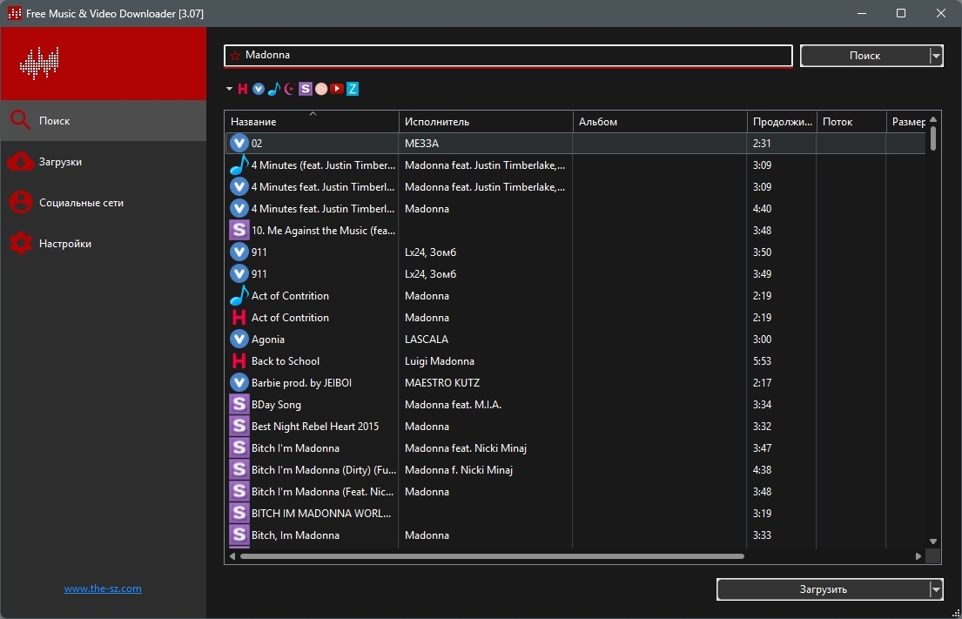The image size is (962, 619).
Task: Sort by the Название column header
Action: click(x=312, y=122)
